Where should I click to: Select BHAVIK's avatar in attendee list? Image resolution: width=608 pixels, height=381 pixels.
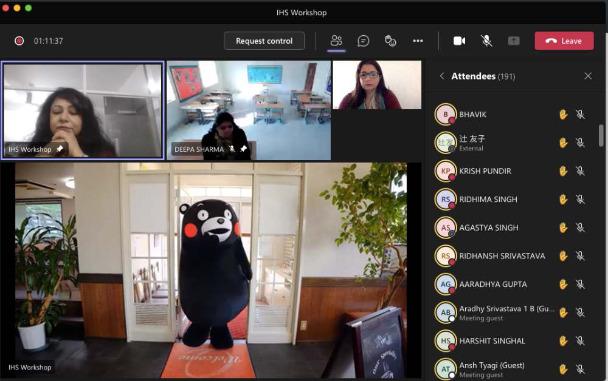tap(446, 115)
